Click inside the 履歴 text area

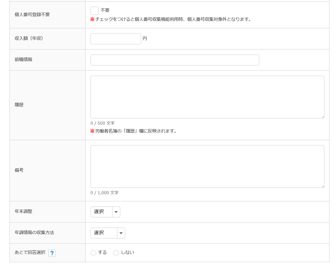click(207, 97)
